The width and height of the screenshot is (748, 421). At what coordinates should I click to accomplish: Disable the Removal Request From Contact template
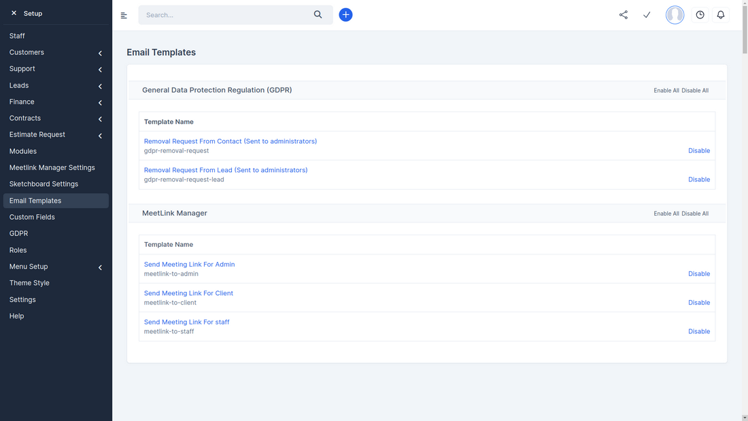(x=699, y=150)
